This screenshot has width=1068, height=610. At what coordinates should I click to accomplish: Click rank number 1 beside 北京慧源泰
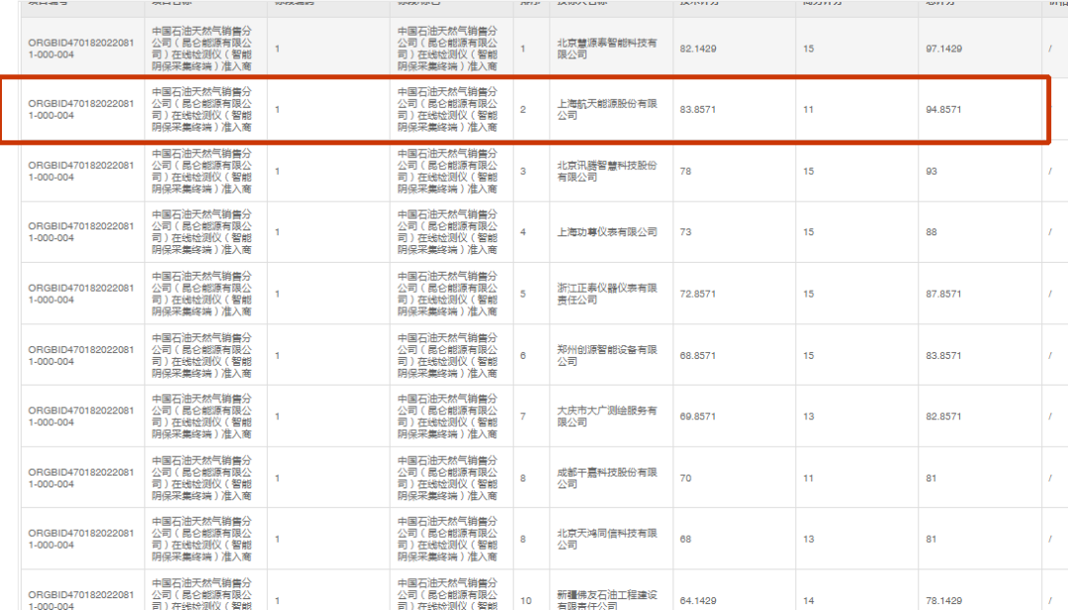pyautogui.click(x=523, y=49)
